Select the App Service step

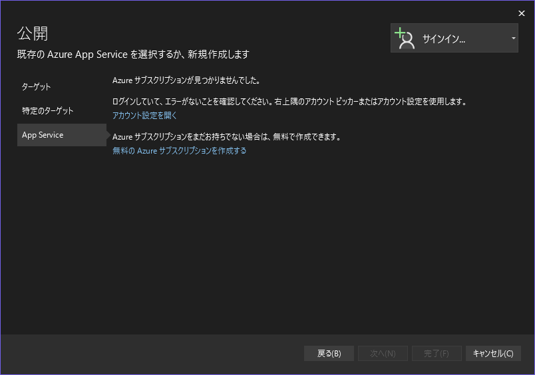click(x=62, y=135)
